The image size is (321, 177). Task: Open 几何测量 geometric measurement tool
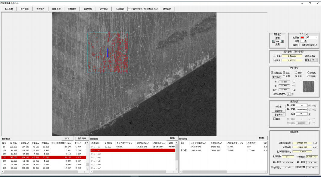(120, 9)
